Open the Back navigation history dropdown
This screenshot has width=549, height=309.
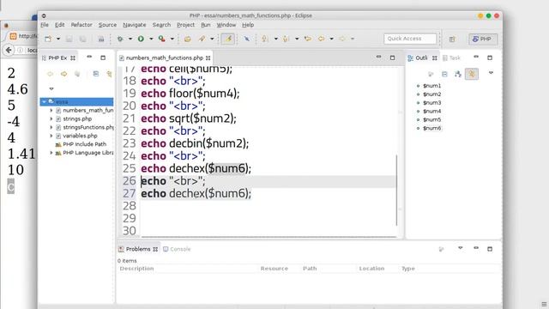(x=331, y=39)
